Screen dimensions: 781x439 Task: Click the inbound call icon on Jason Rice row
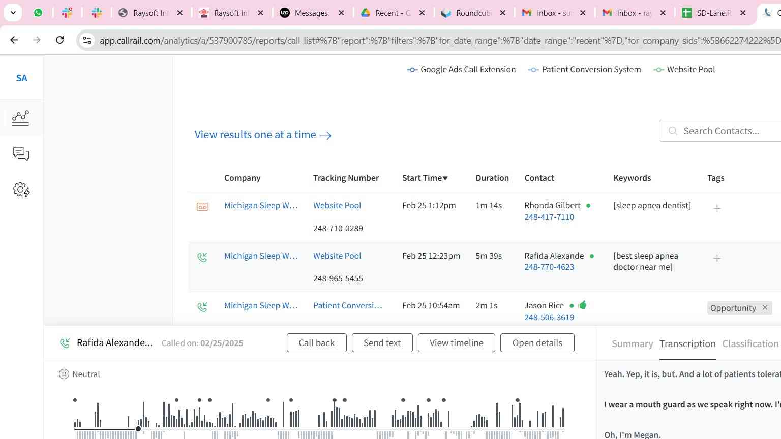tap(202, 307)
